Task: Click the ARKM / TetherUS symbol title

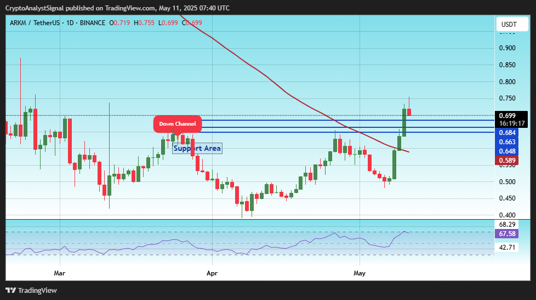Action: click(35, 23)
